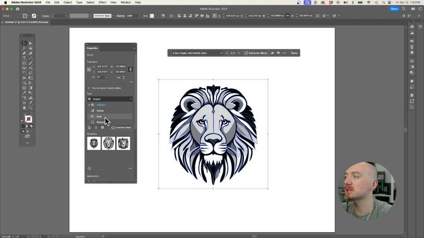
Task: Select the Zoom tool
Action: (30, 108)
